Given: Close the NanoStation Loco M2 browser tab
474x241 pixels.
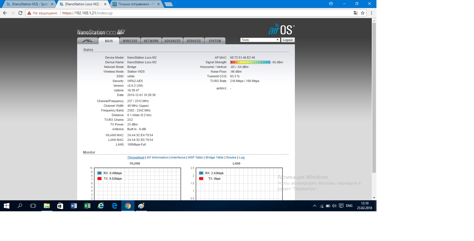Looking at the screenshot, I should [x=105, y=4].
